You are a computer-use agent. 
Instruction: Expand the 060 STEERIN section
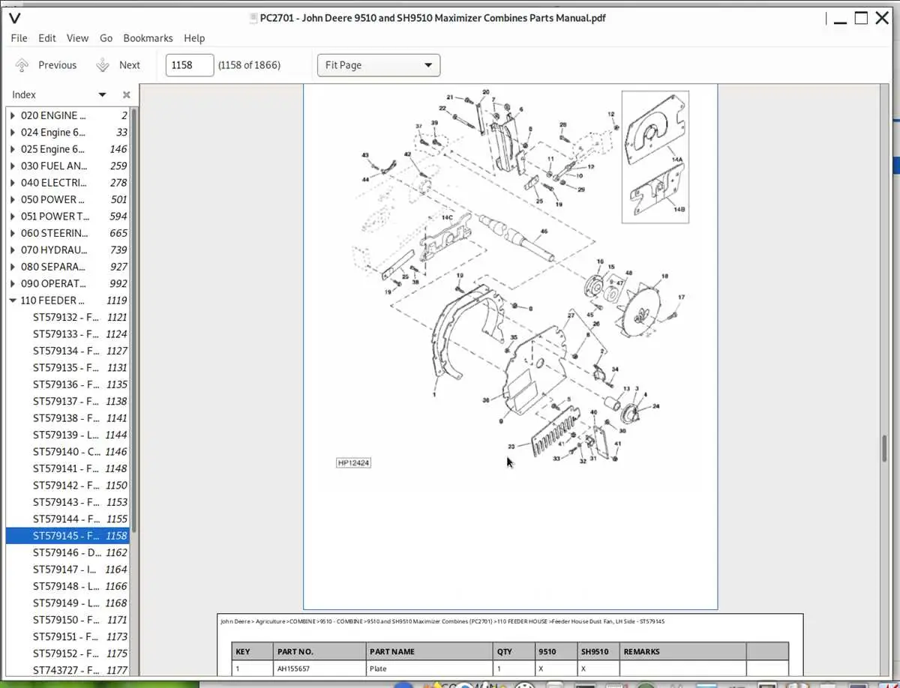[12, 233]
